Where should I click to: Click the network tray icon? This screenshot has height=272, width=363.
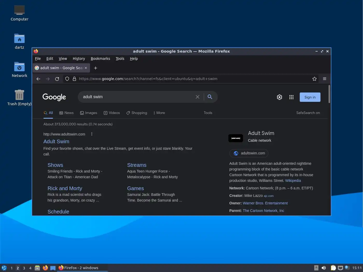coord(340,268)
